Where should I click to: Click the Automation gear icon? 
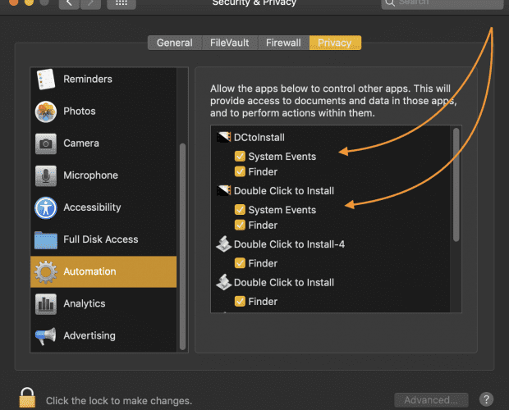[46, 272]
